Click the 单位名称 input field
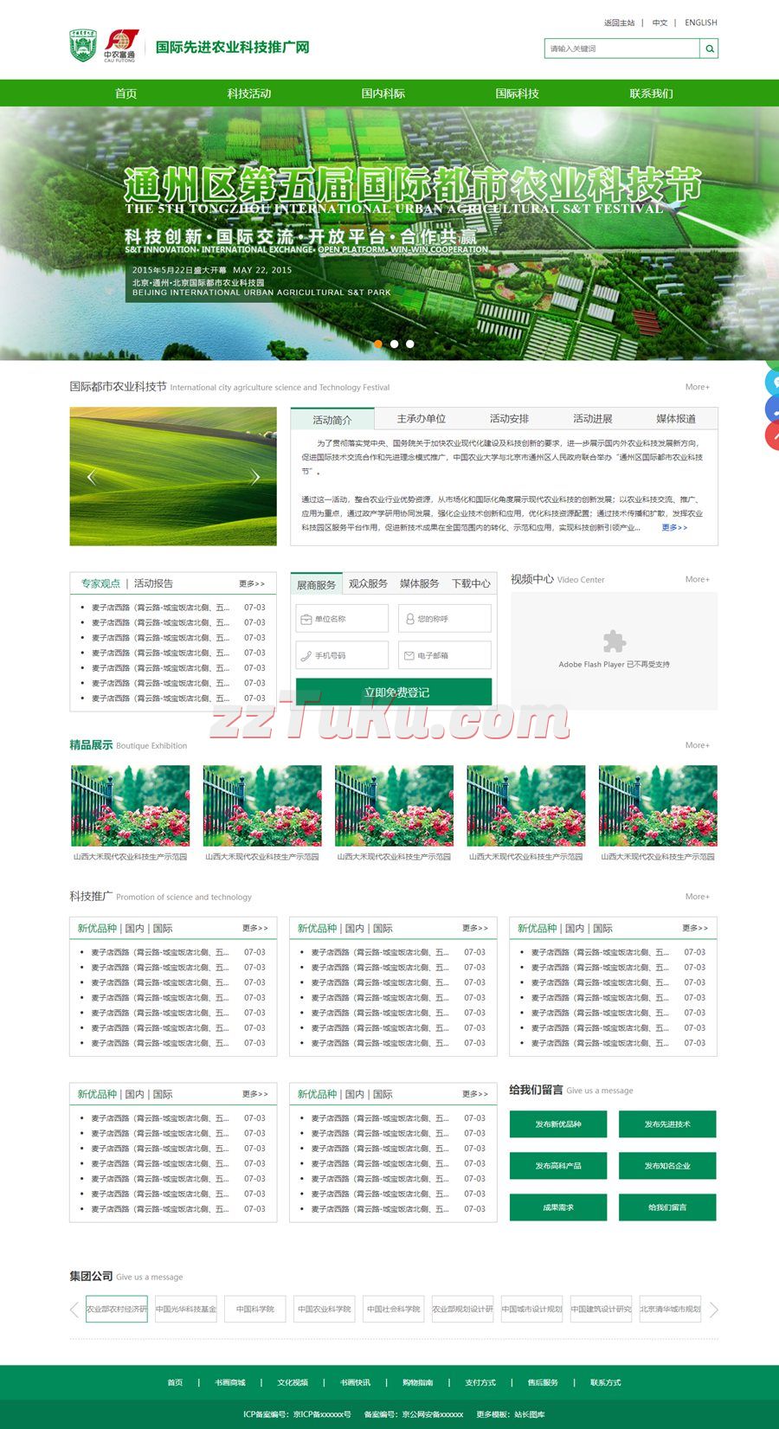 click(343, 619)
